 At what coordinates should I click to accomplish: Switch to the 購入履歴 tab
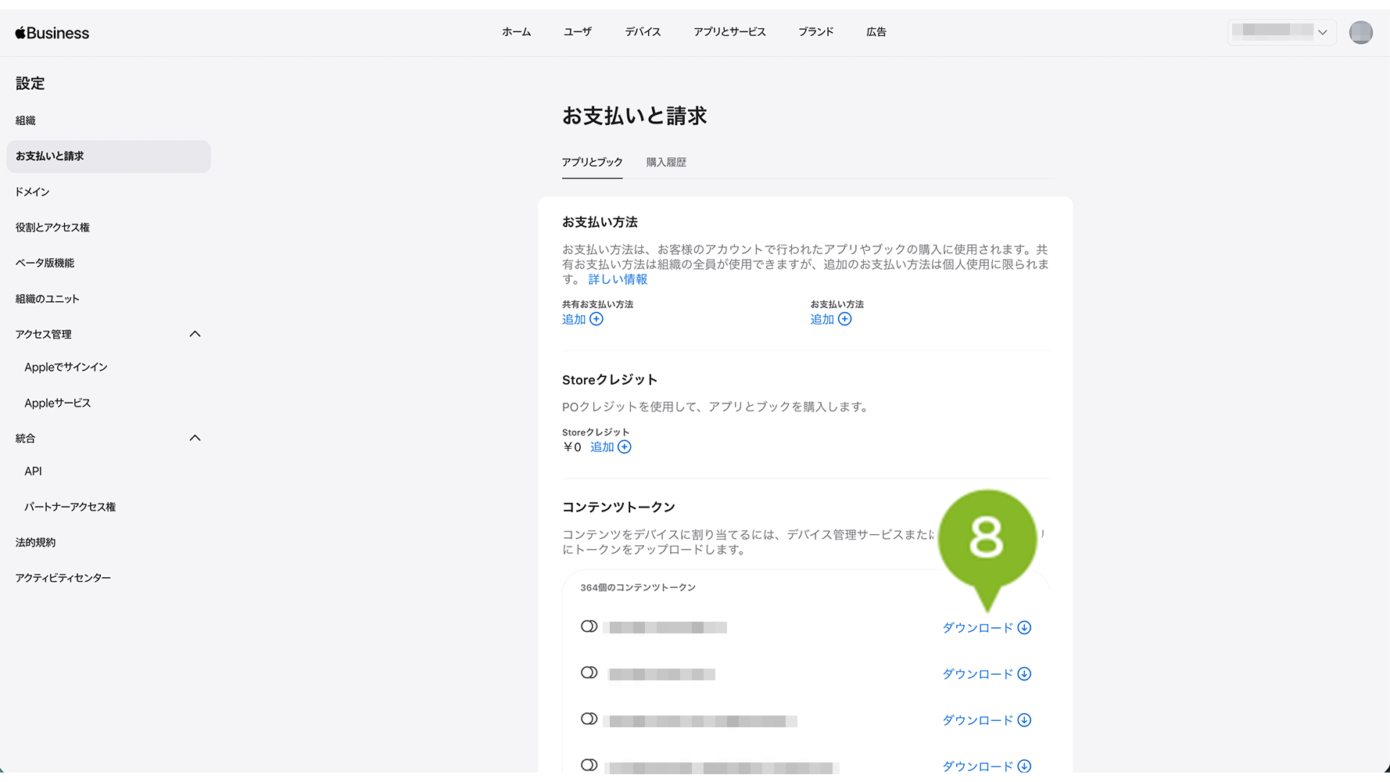click(x=666, y=163)
